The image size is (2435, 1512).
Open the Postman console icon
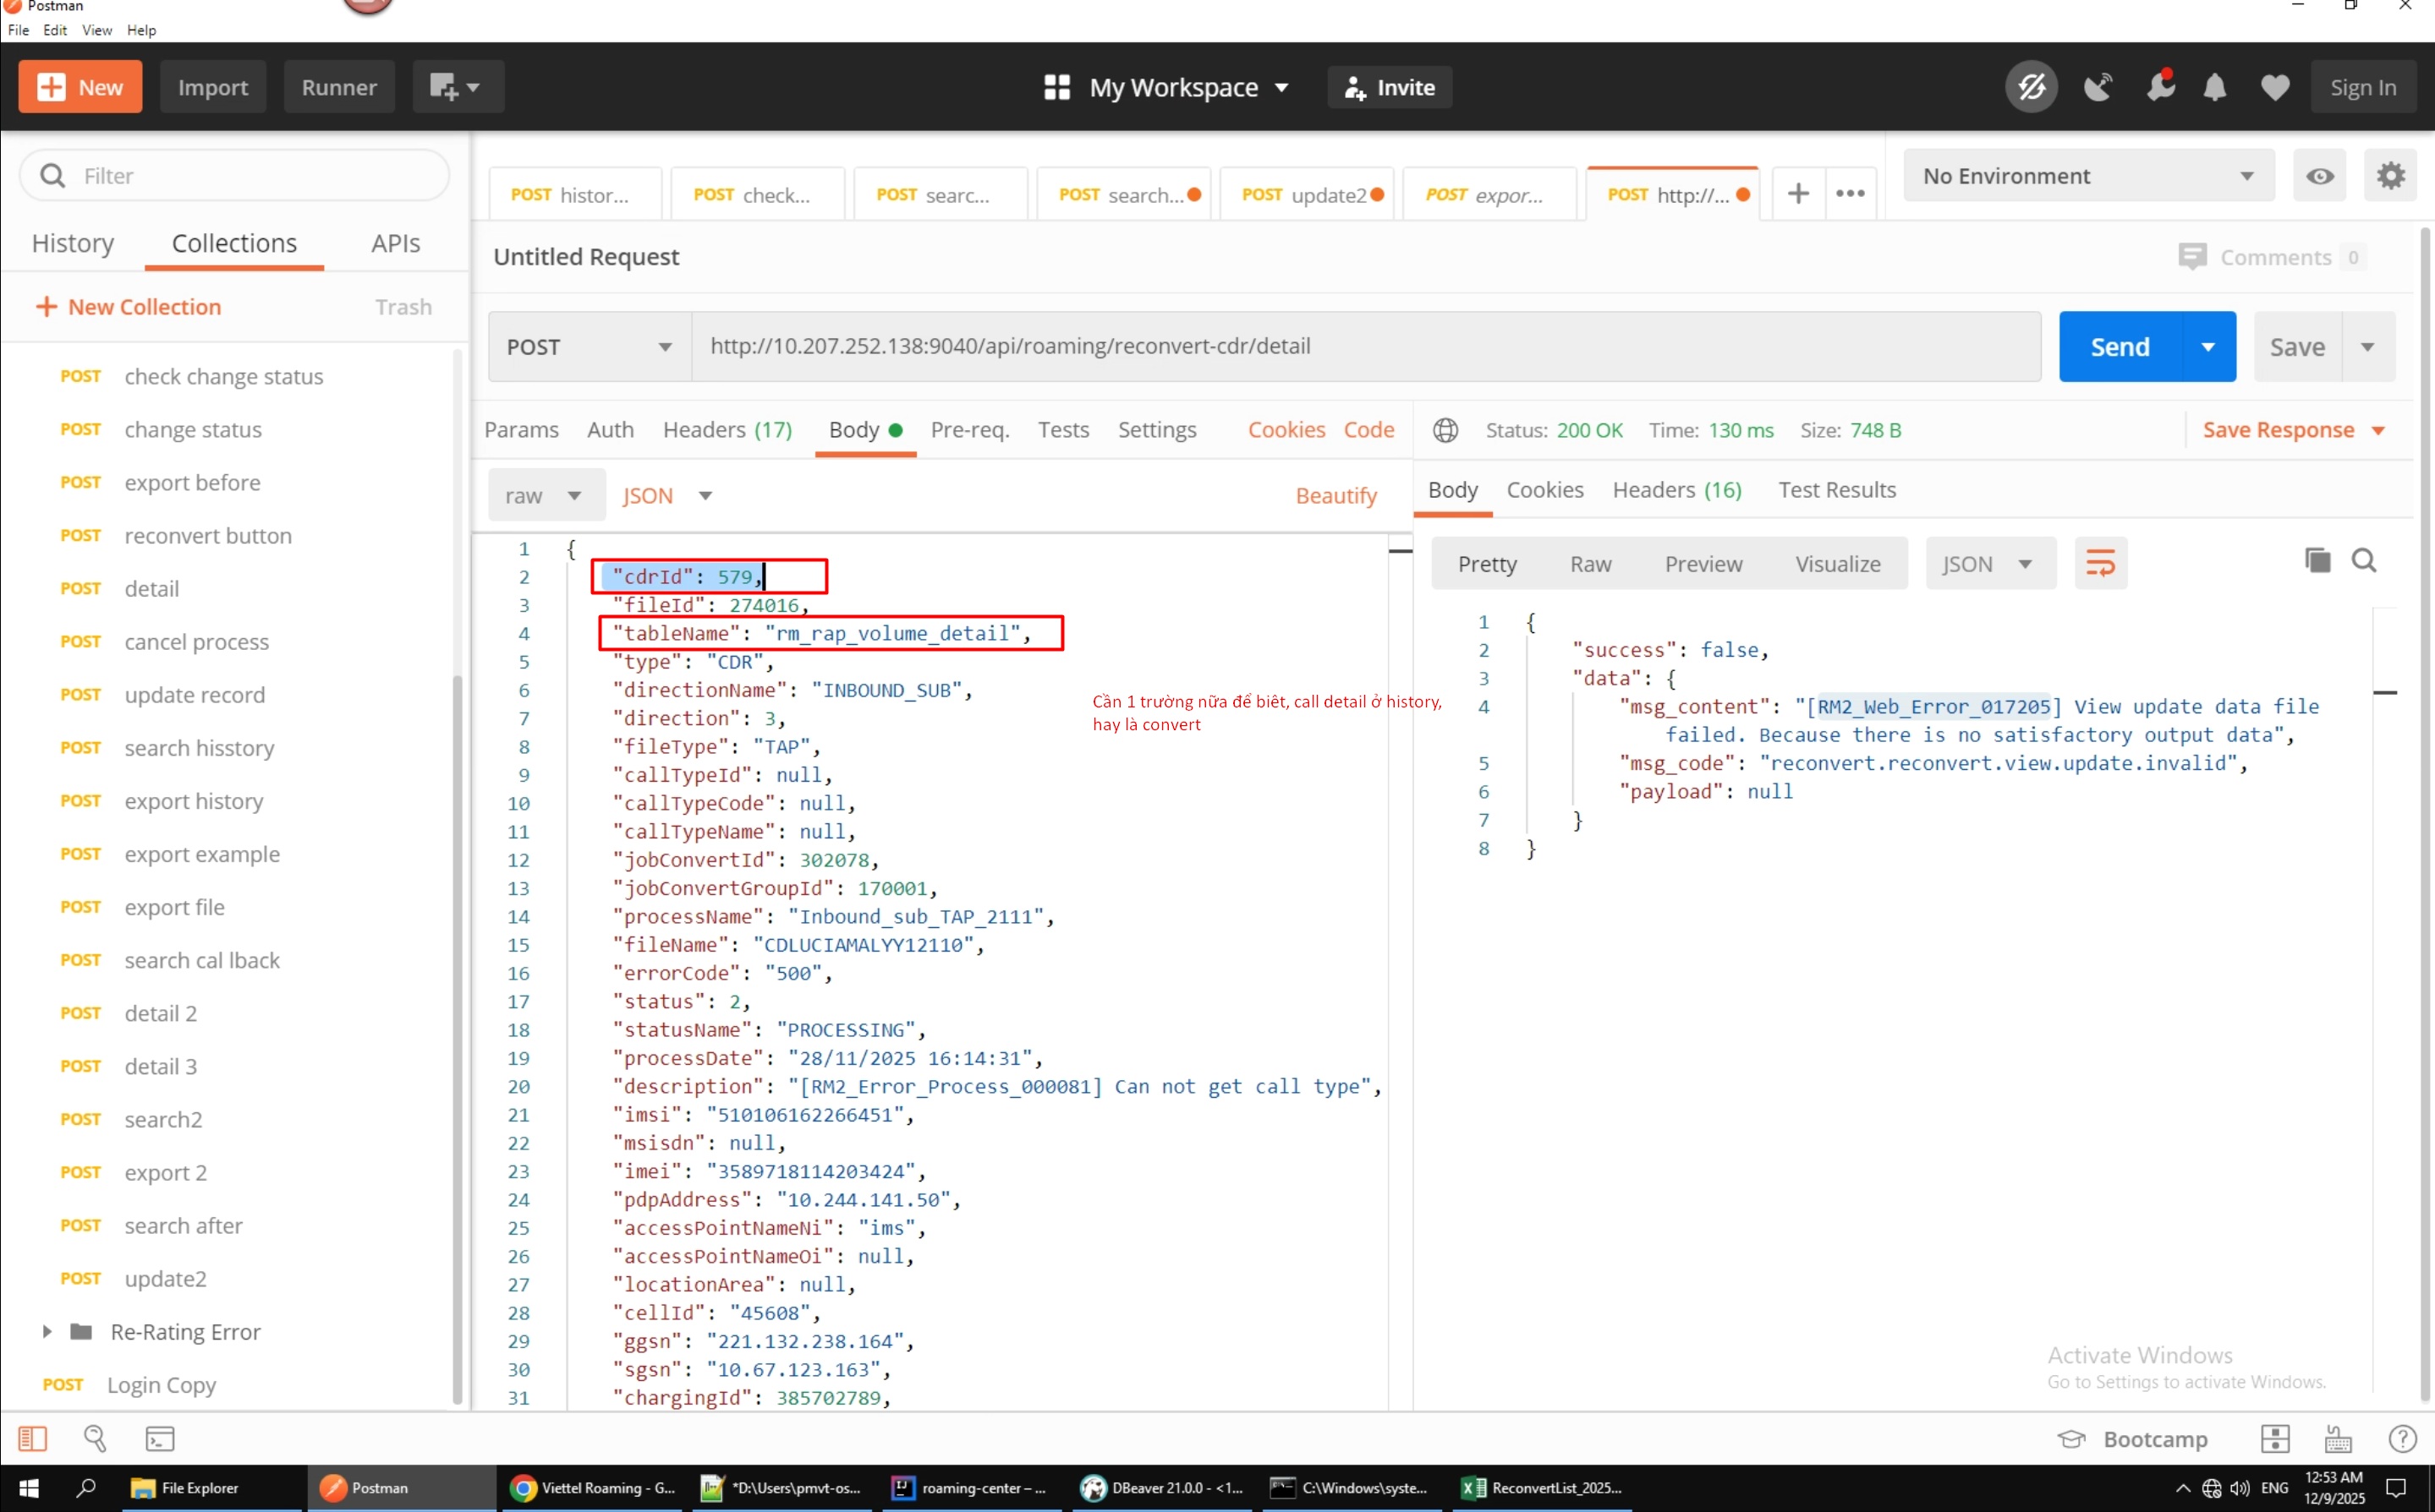160,1438
